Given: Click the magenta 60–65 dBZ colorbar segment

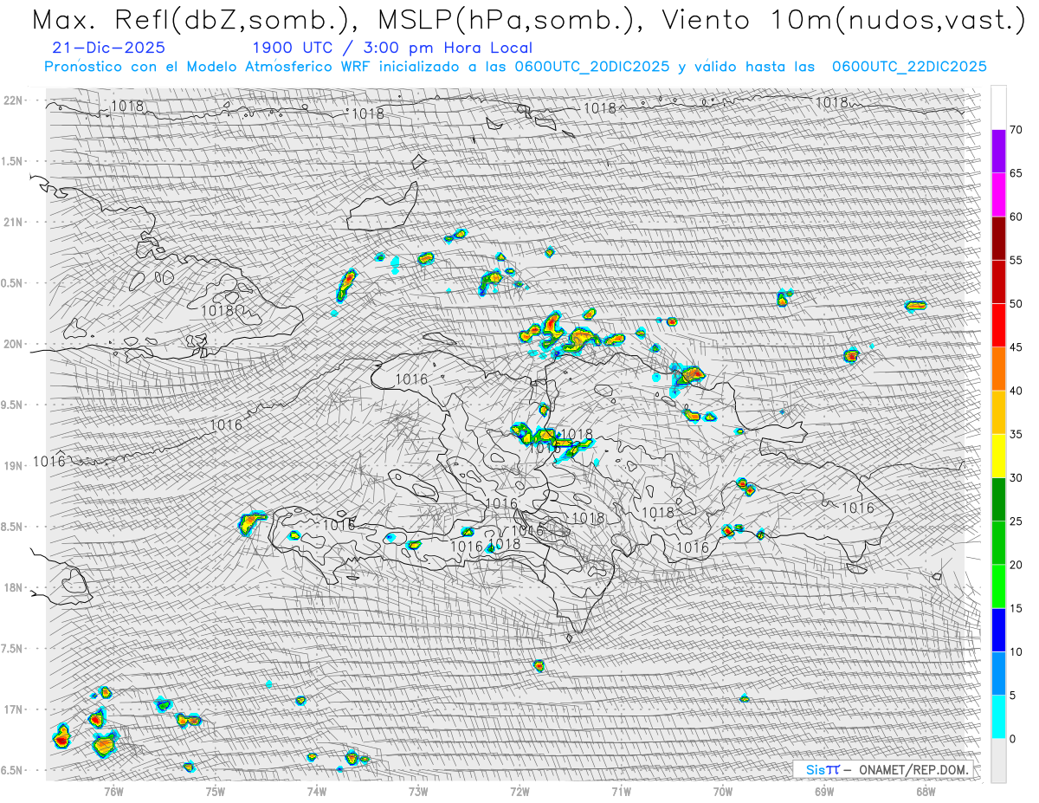Looking at the screenshot, I should [x=998, y=195].
